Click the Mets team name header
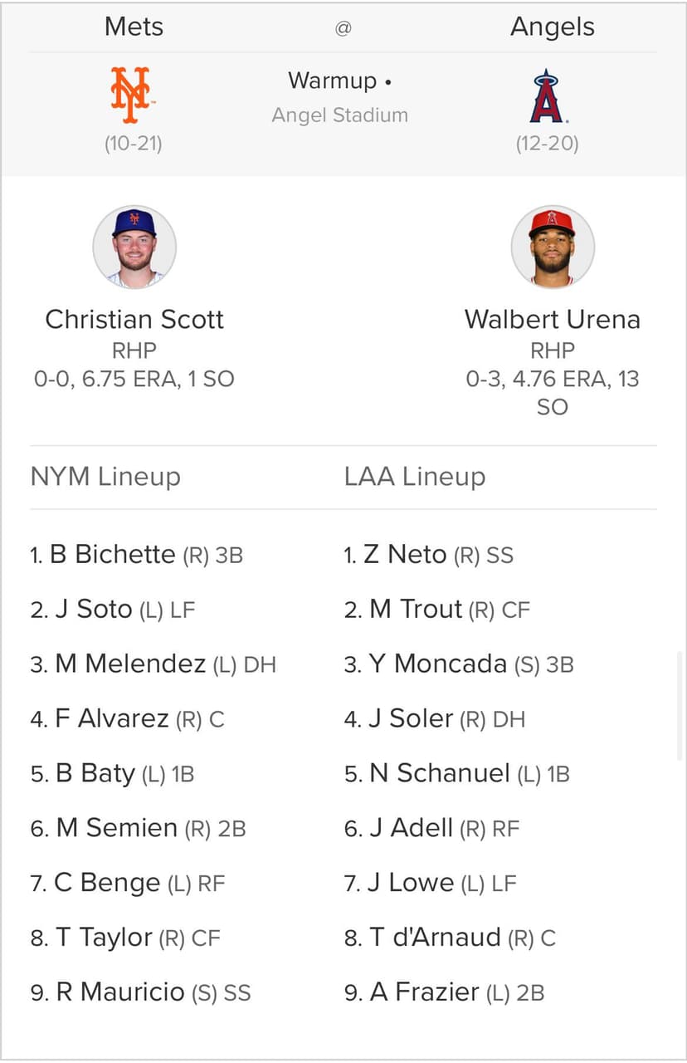Screen dimensions: 687x1063 [x=134, y=27]
